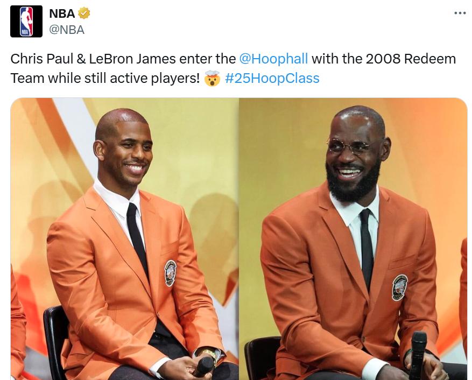Open the tweet's three-dot more options menu

(460, 13)
